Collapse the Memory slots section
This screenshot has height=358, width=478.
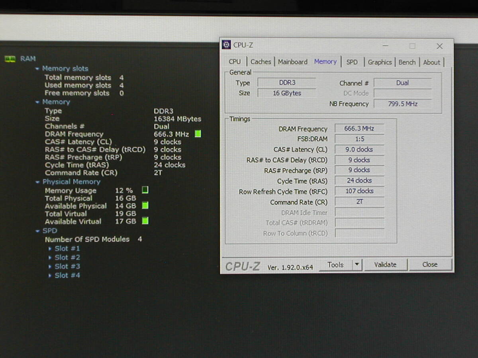37,69
